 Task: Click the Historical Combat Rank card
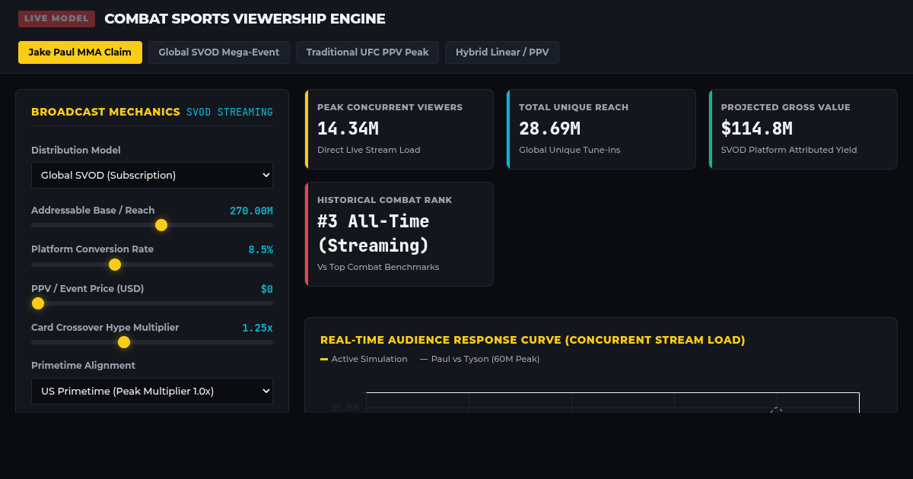pos(399,234)
